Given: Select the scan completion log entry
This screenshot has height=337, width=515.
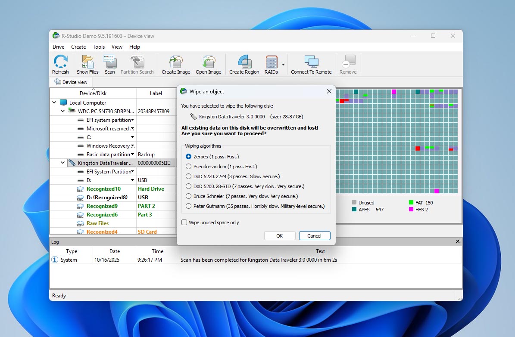Looking at the screenshot, I should point(258,260).
